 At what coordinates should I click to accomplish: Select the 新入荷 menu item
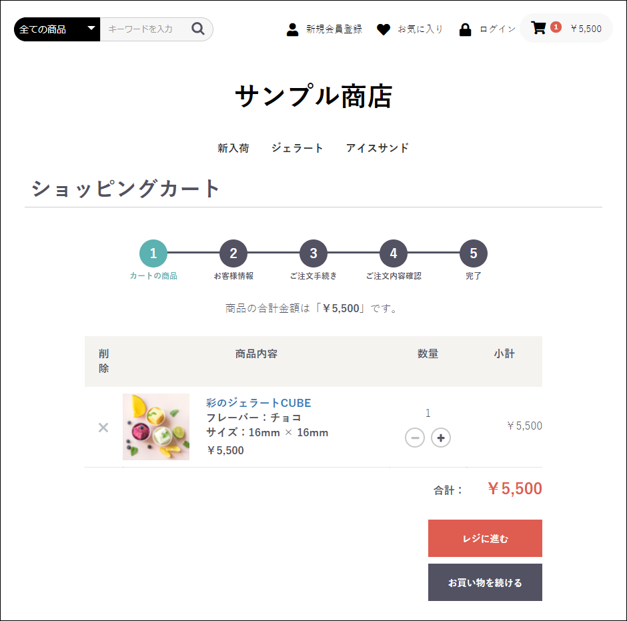(233, 148)
